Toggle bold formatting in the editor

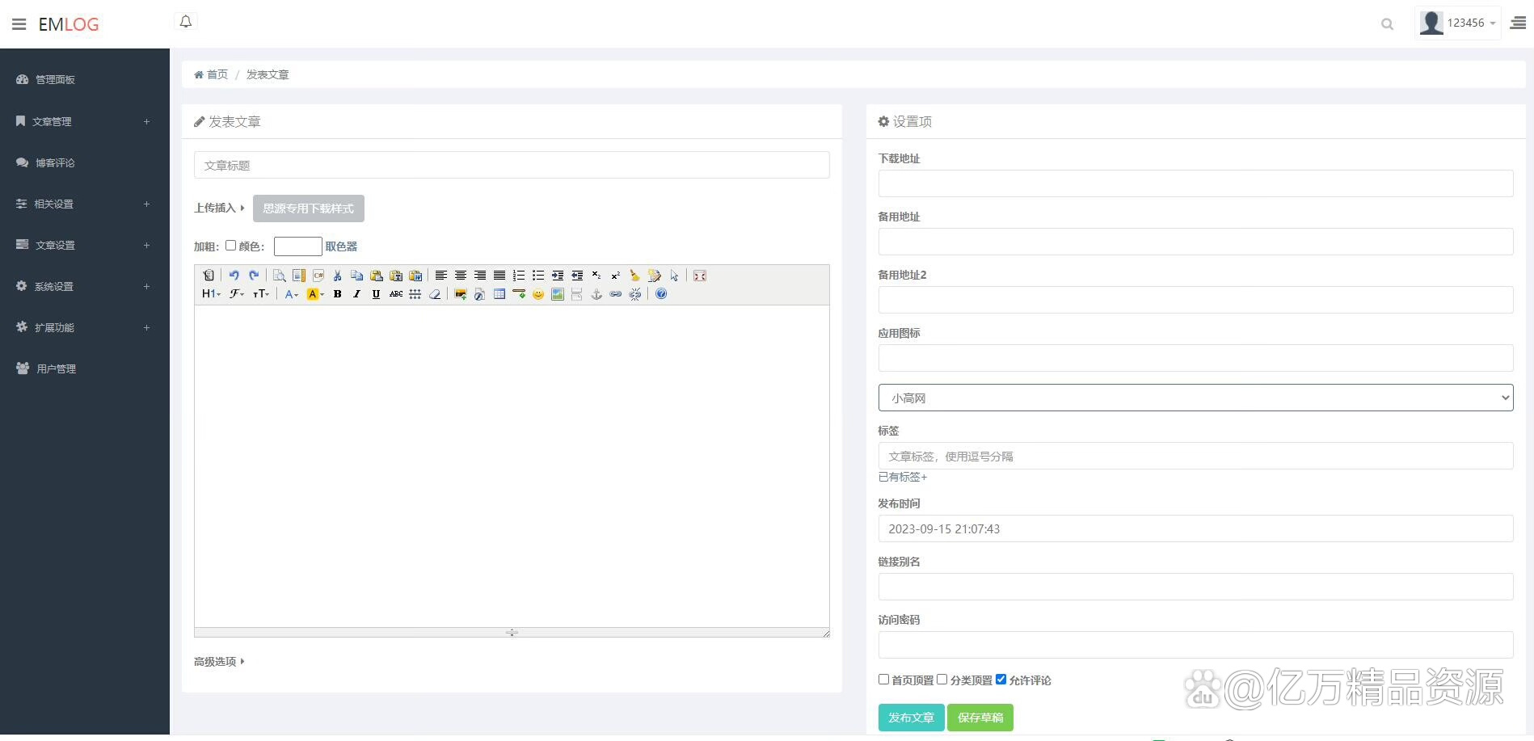[337, 294]
